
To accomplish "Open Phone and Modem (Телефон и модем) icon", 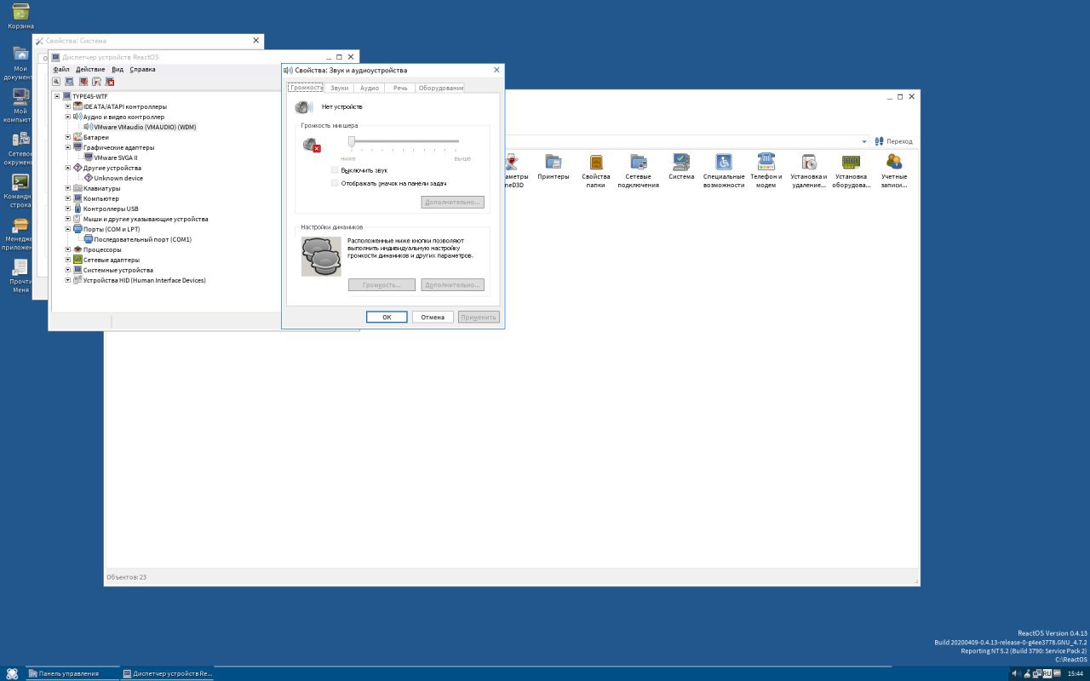I will [766, 170].
